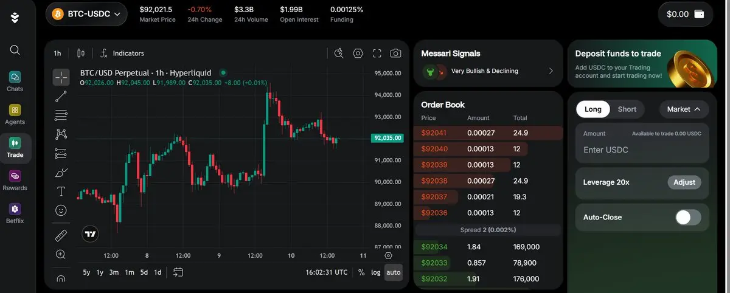Select the magnet mode tool
The width and height of the screenshot is (730, 293).
pos(61,278)
